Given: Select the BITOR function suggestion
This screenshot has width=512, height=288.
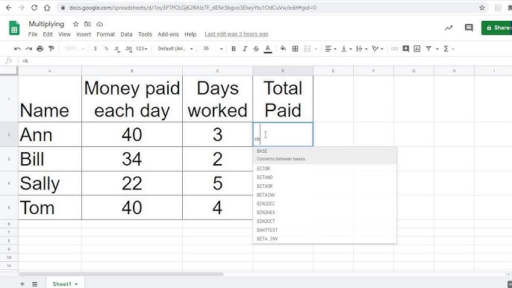Looking at the screenshot, I should click(x=325, y=169).
